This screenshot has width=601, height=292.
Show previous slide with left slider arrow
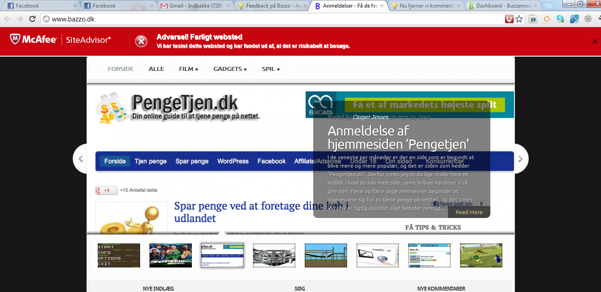[x=81, y=159]
